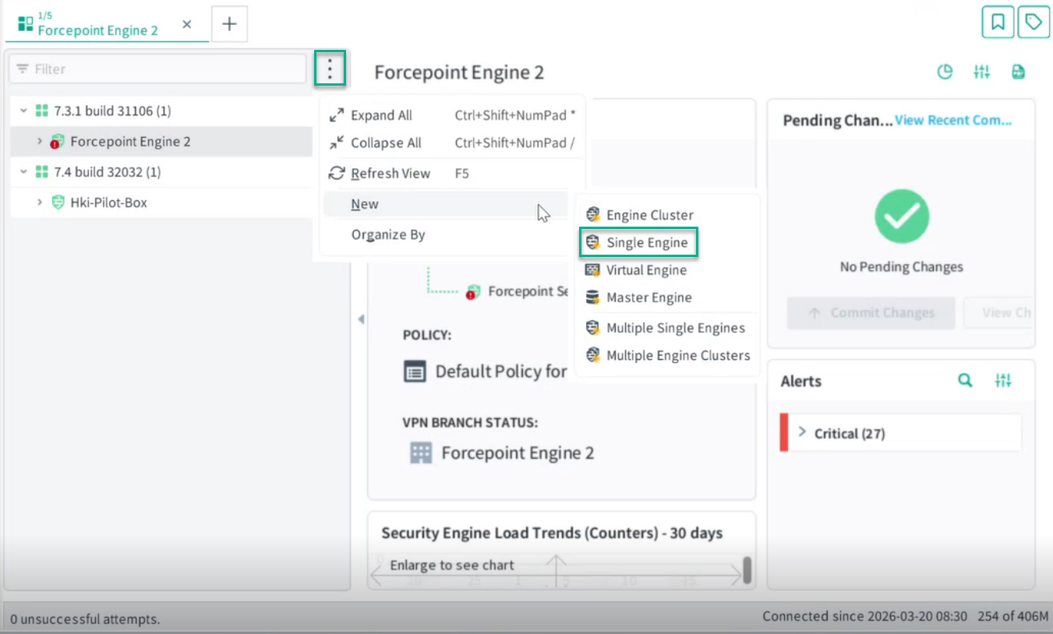1053x634 pixels.
Task: Click the Expand All arrows icon
Action: (337, 115)
